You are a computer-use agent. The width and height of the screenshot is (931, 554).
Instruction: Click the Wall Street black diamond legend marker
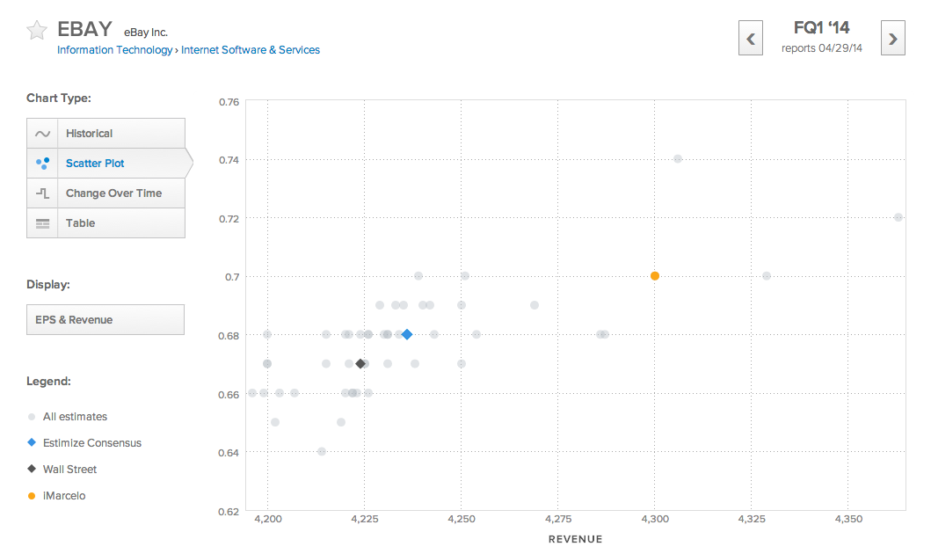click(x=31, y=469)
